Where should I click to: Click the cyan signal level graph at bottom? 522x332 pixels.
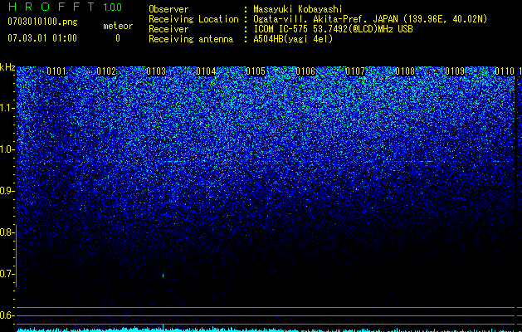(266, 330)
